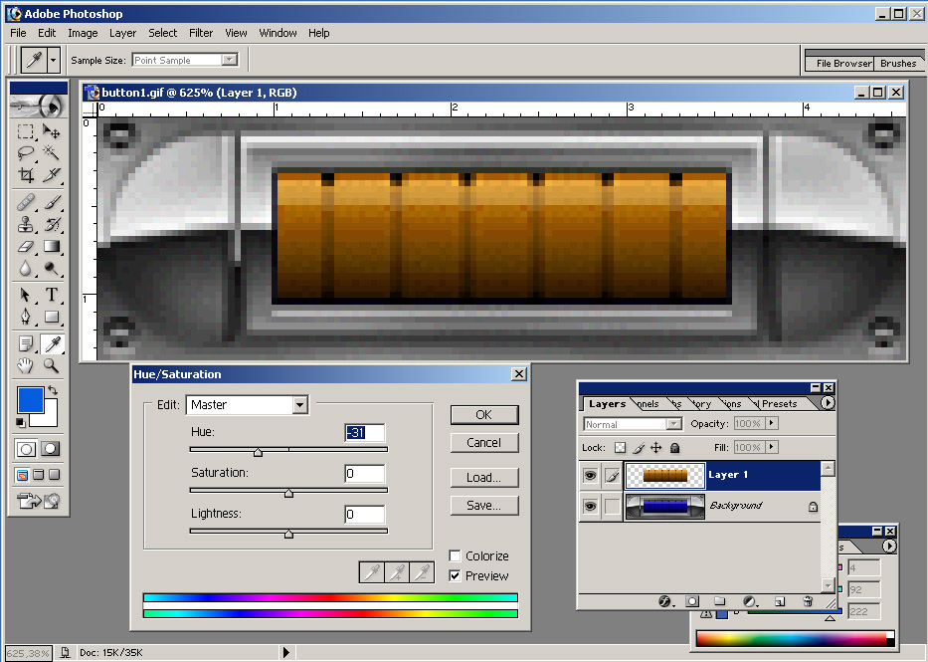This screenshot has width=928, height=662.
Task: Hide Layer 1 using its eye icon
Action: 590,475
